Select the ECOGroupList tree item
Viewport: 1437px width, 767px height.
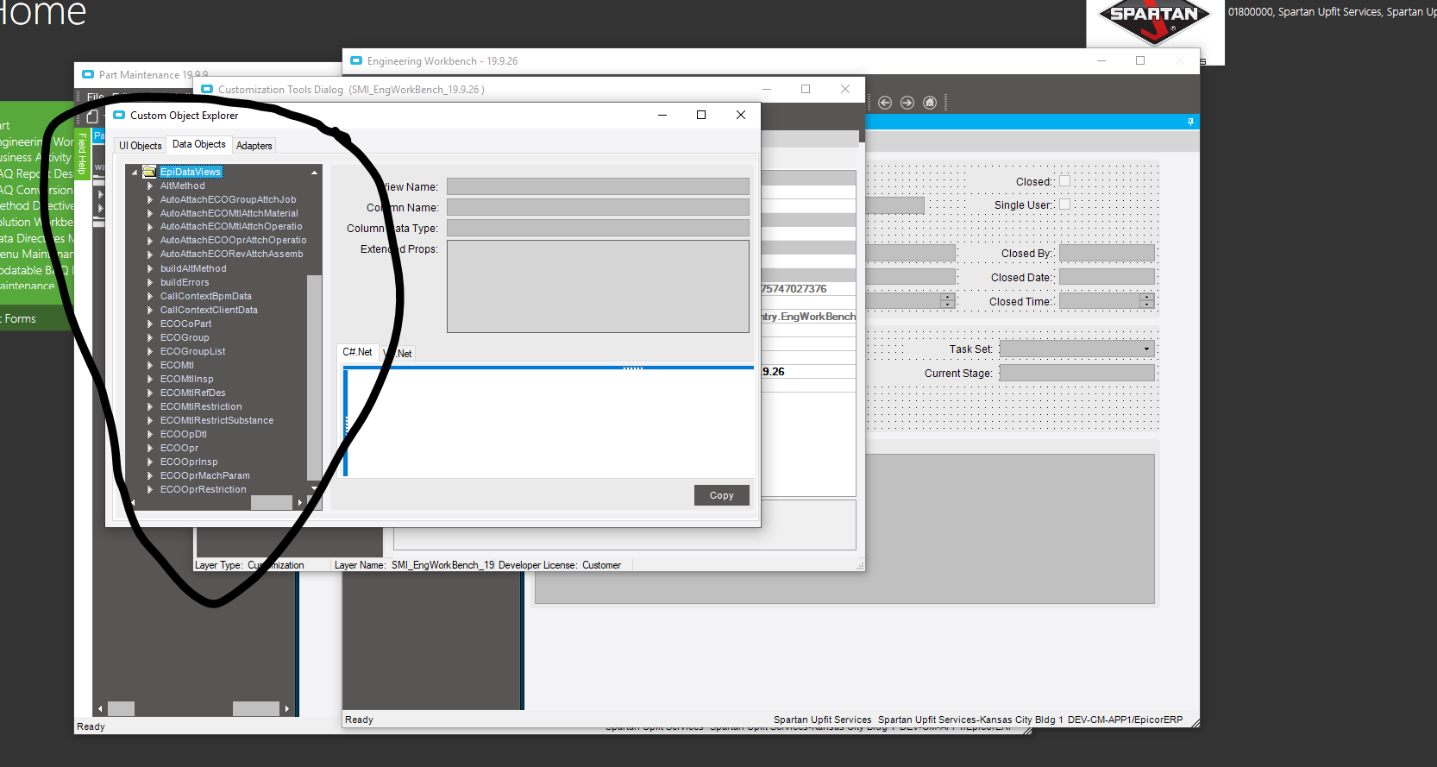(192, 351)
